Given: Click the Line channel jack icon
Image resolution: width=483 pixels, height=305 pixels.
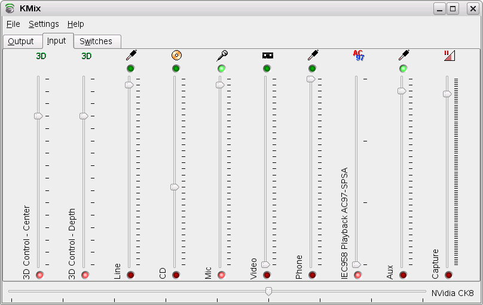Looking at the screenshot, I should tap(132, 56).
